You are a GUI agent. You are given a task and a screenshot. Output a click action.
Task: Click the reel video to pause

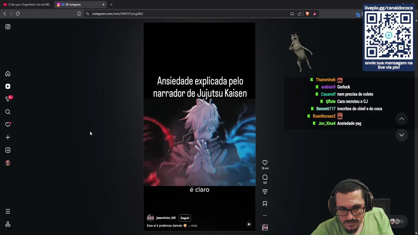click(200, 127)
